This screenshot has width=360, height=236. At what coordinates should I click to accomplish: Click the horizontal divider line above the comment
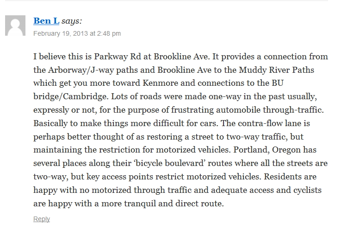167,0
